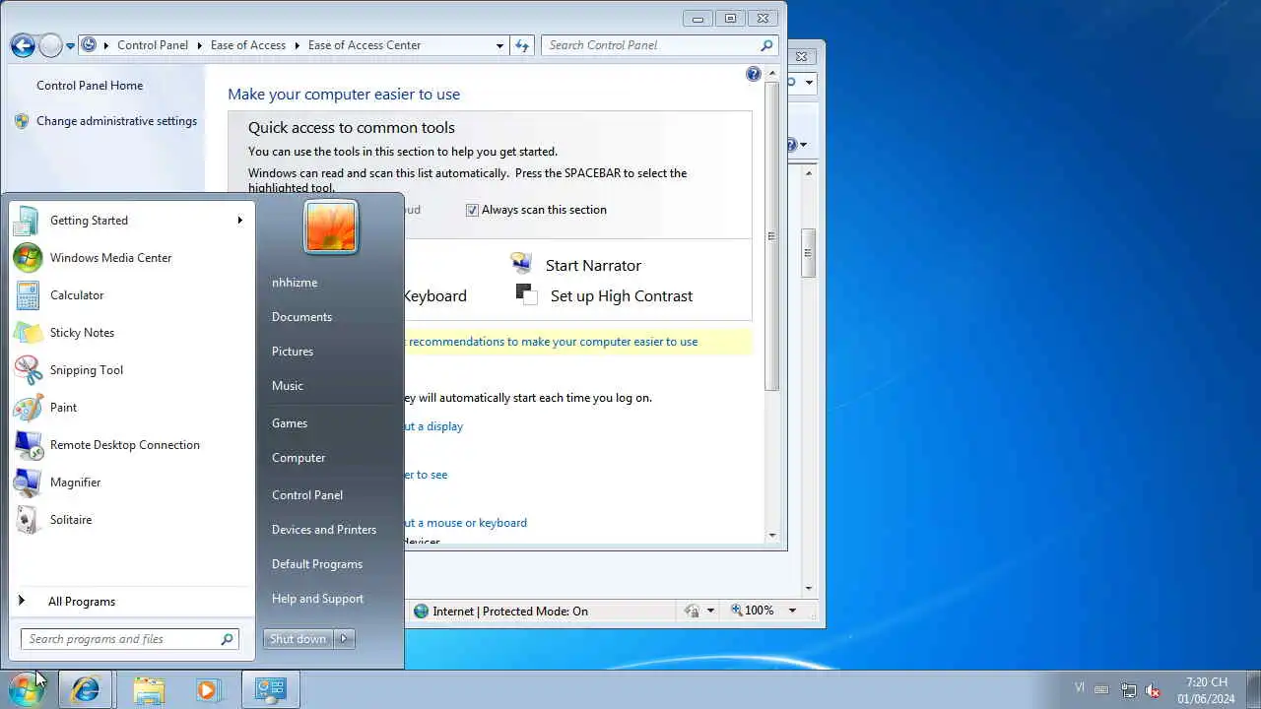Open zoom level dropdown in IE status bar
The height and width of the screenshot is (709, 1261).
pos(791,611)
